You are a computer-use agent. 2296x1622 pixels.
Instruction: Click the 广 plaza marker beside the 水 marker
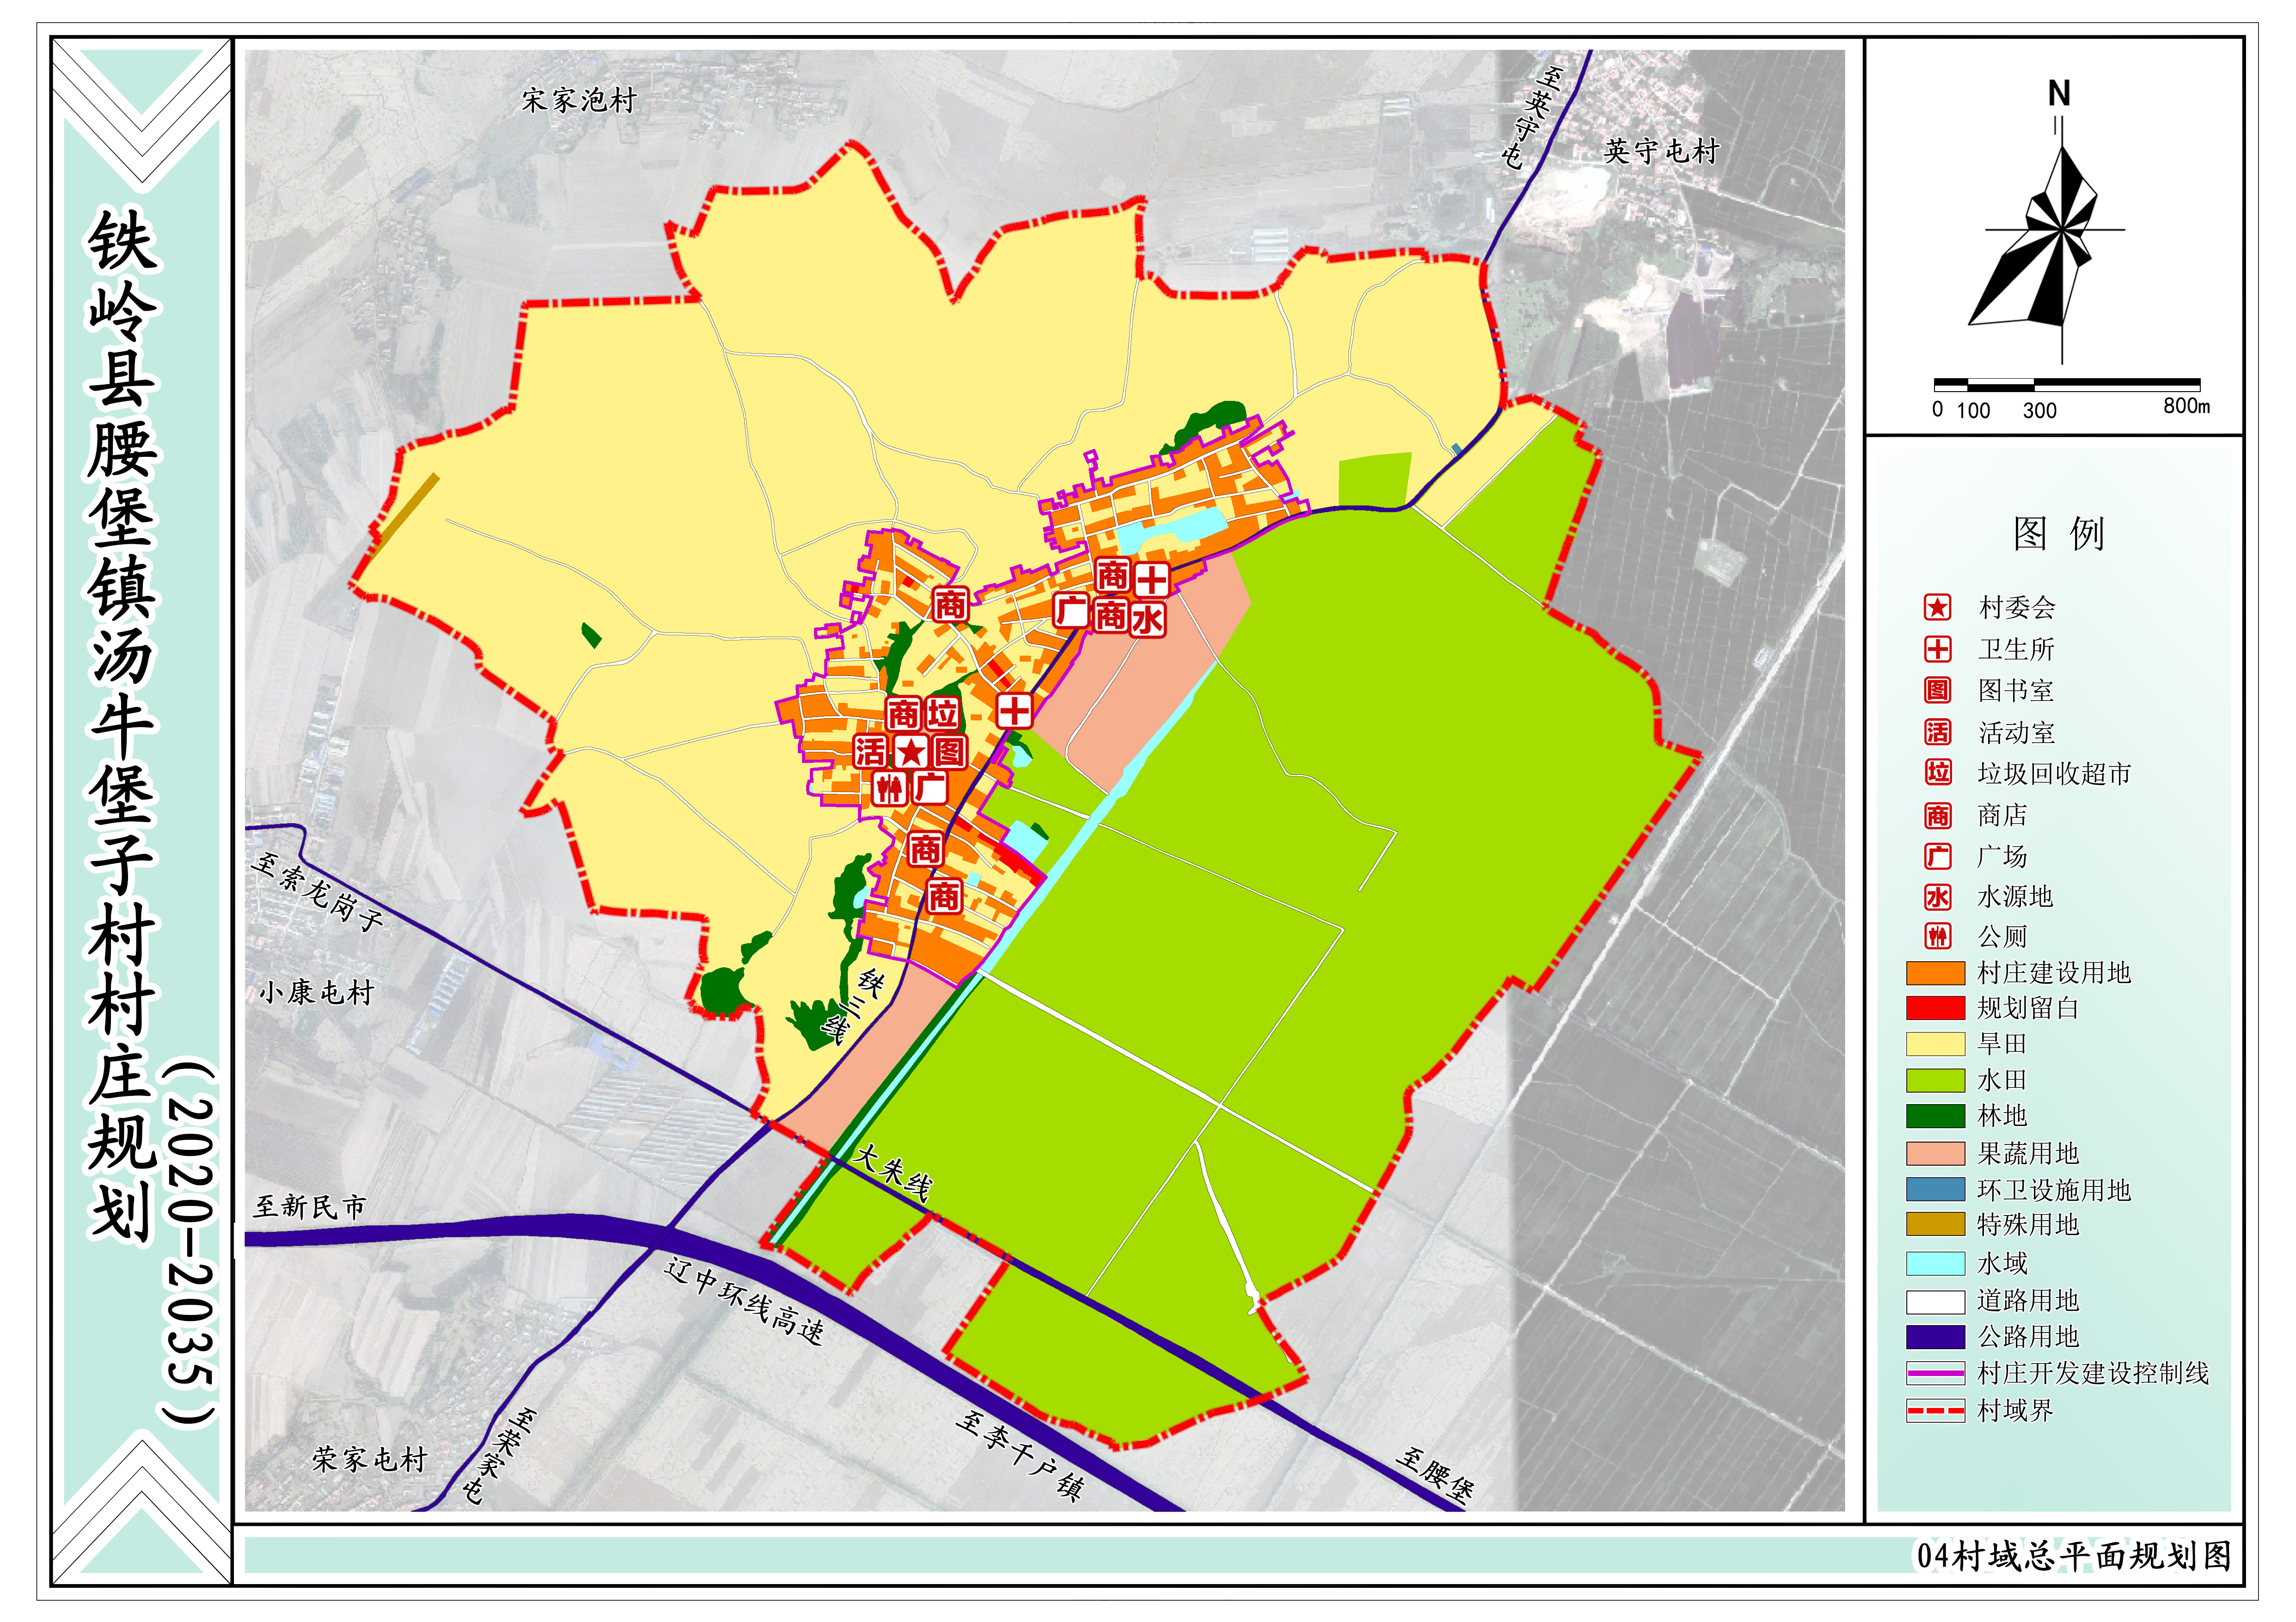click(x=1071, y=610)
